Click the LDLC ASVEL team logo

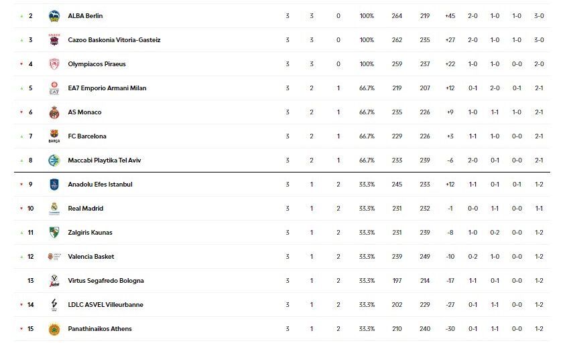[54, 305]
